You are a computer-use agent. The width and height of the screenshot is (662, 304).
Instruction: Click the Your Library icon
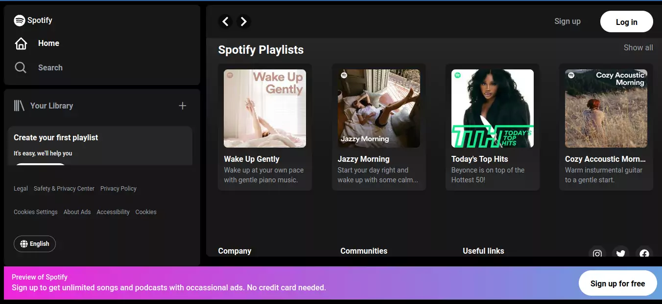(x=20, y=106)
